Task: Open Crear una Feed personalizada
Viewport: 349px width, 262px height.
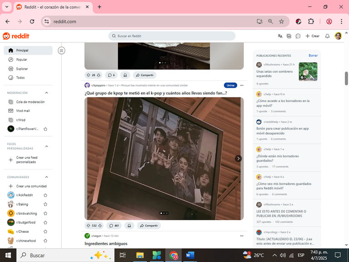Action: [28, 160]
